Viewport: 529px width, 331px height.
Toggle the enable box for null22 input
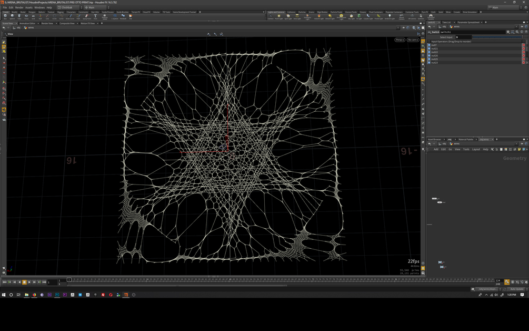429,52
